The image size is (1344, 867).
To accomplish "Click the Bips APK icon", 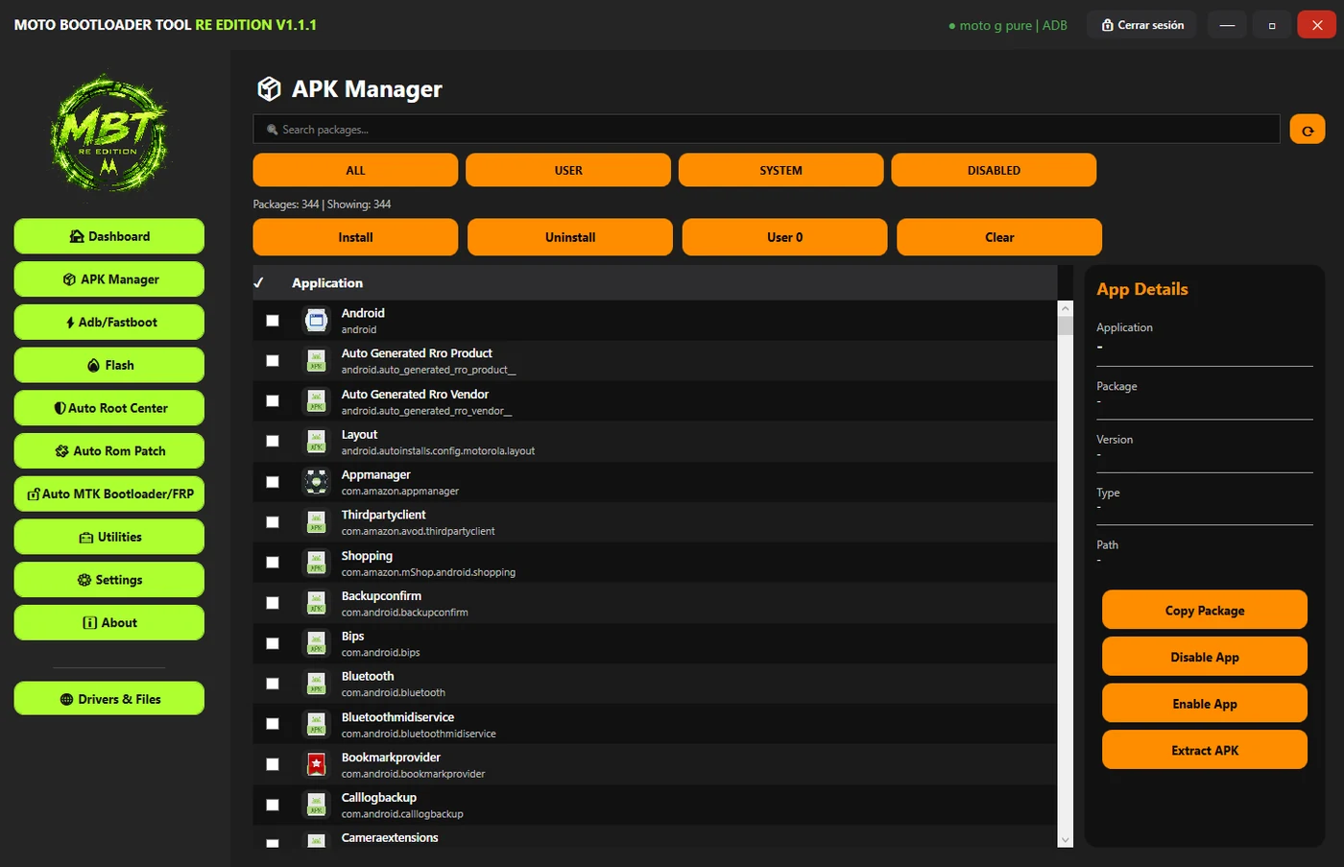I will tap(316, 643).
